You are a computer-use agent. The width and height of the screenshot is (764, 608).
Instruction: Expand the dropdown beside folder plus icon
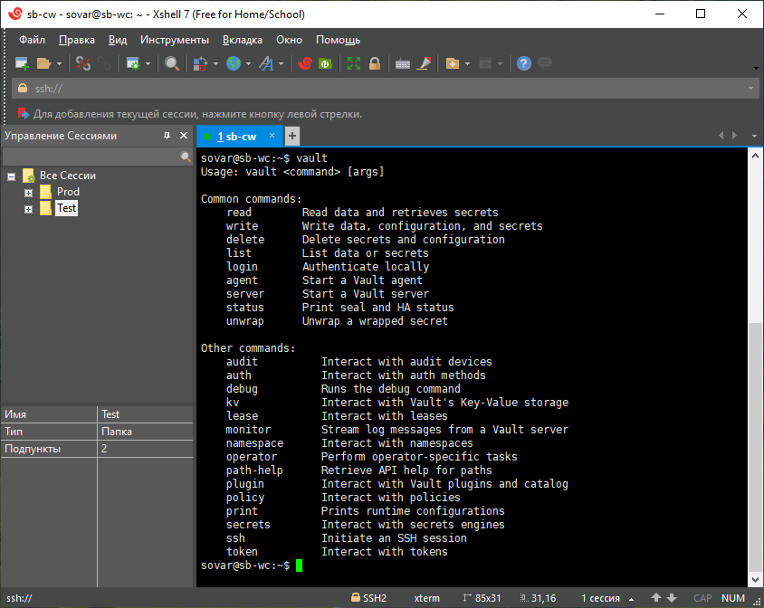[x=468, y=64]
